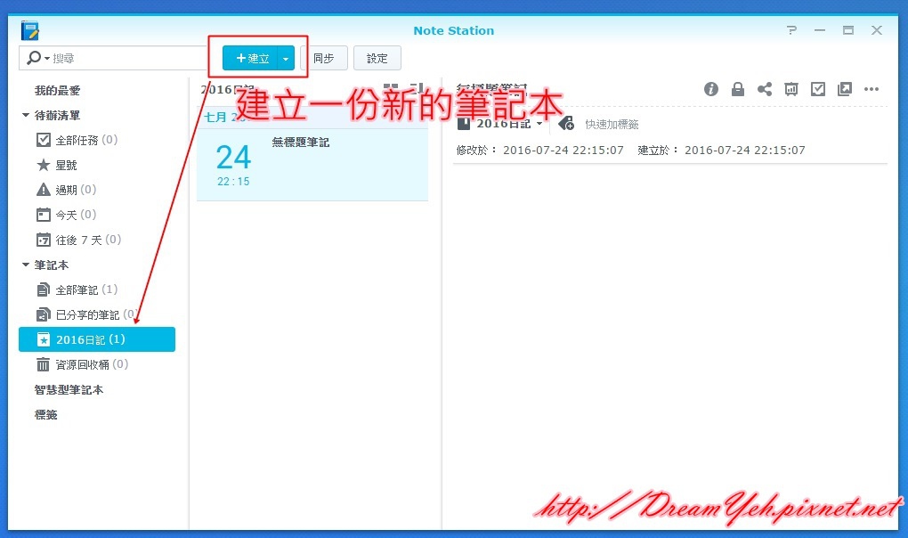This screenshot has width=908, height=538.
Task: Select 我的最愛 in the sidebar
Action: click(57, 90)
